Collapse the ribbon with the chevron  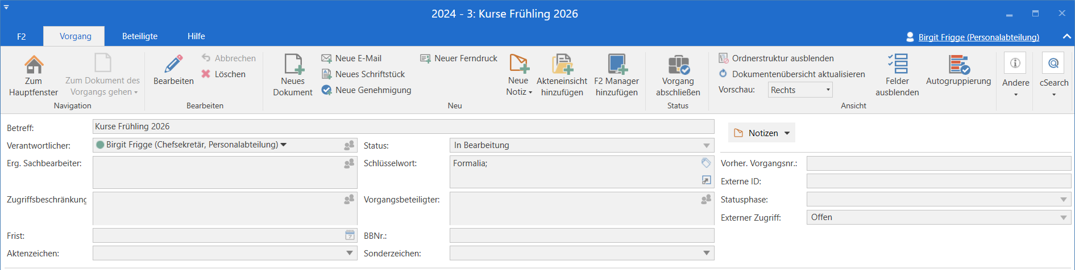[x=1066, y=36]
